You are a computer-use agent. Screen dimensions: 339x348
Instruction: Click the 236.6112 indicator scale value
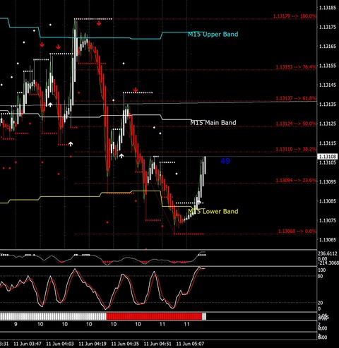pyautogui.click(x=328, y=253)
